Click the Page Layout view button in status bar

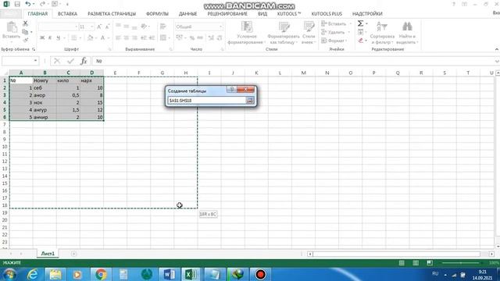416,263
